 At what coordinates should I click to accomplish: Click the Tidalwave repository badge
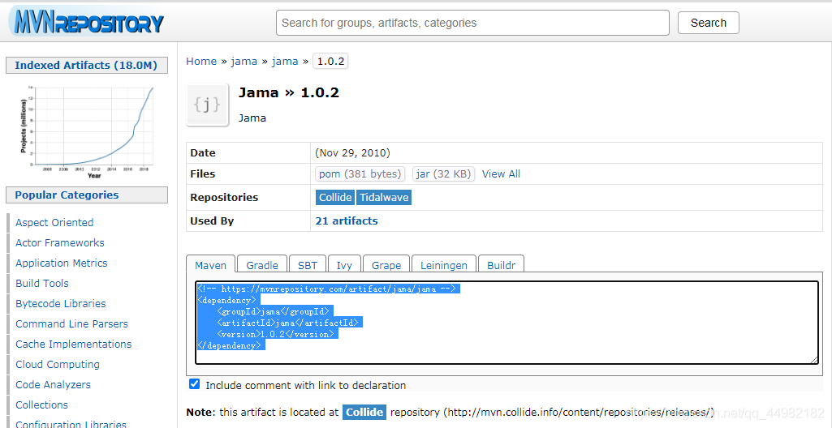click(384, 197)
